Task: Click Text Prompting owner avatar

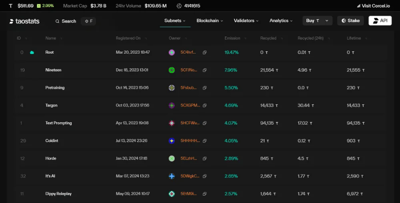Action: pyautogui.click(x=172, y=123)
